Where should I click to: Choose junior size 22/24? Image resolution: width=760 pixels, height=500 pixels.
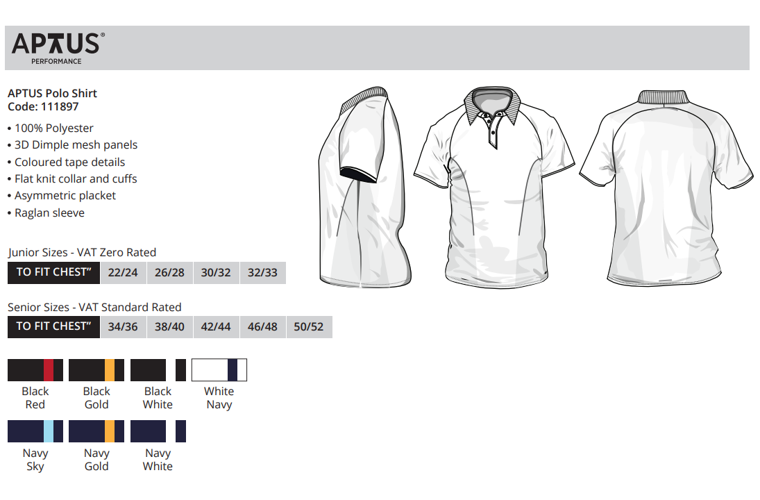coord(123,272)
